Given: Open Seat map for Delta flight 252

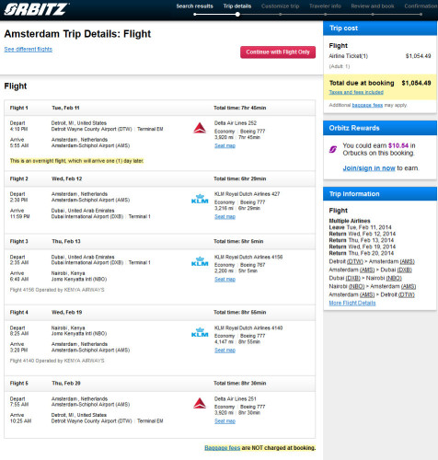Looking at the screenshot, I should 225,146.
